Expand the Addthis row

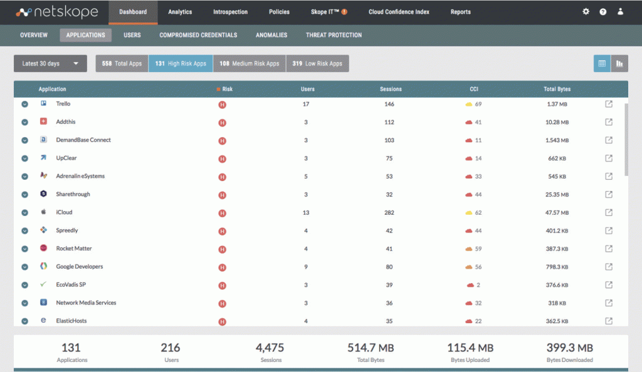(24, 122)
